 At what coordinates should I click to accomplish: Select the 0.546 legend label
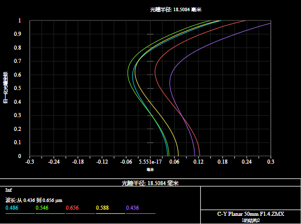pyautogui.click(x=42, y=208)
